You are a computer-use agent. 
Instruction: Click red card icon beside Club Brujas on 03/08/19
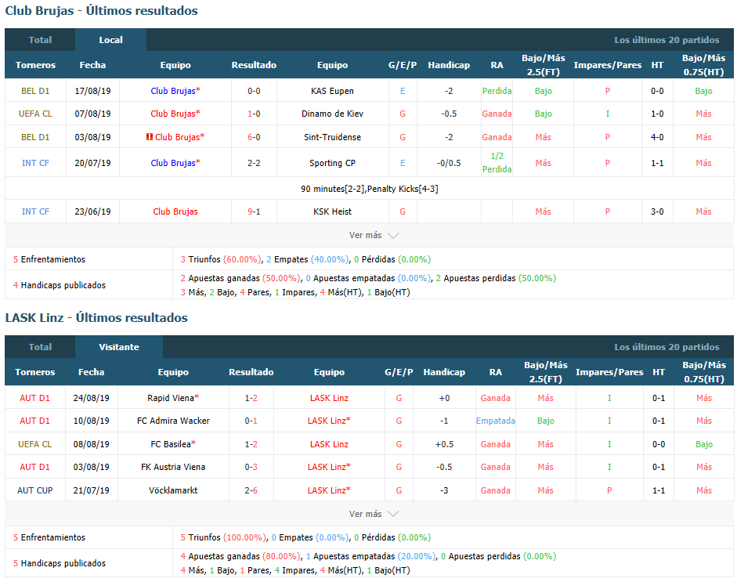click(x=150, y=137)
